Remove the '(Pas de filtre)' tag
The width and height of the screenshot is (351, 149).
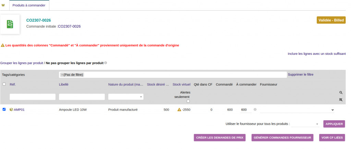click(x=62, y=75)
